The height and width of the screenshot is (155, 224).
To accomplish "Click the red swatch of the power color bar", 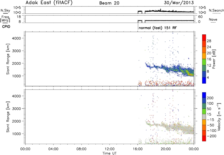I will pos(204,37).
